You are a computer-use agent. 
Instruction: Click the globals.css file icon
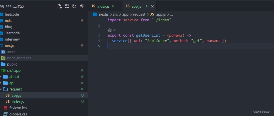tap(5, 114)
